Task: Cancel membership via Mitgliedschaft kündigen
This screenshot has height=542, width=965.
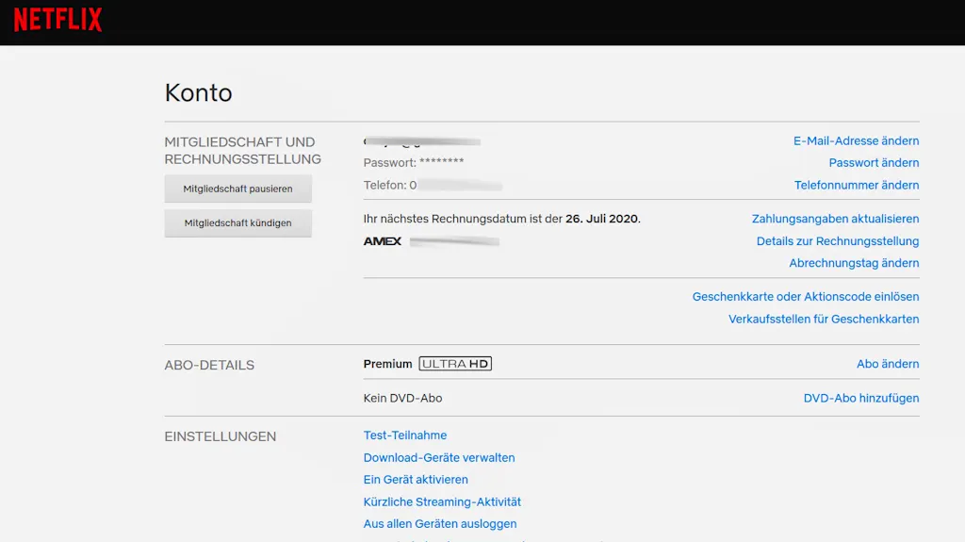Action: (237, 223)
